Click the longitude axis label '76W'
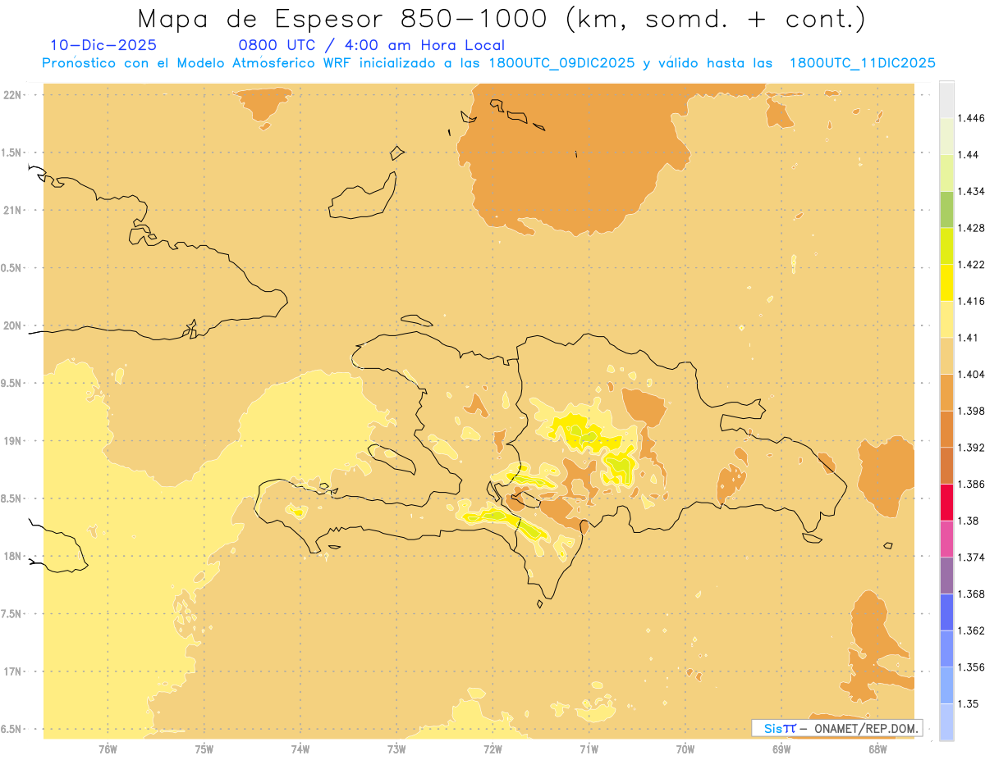 pyautogui.click(x=108, y=749)
